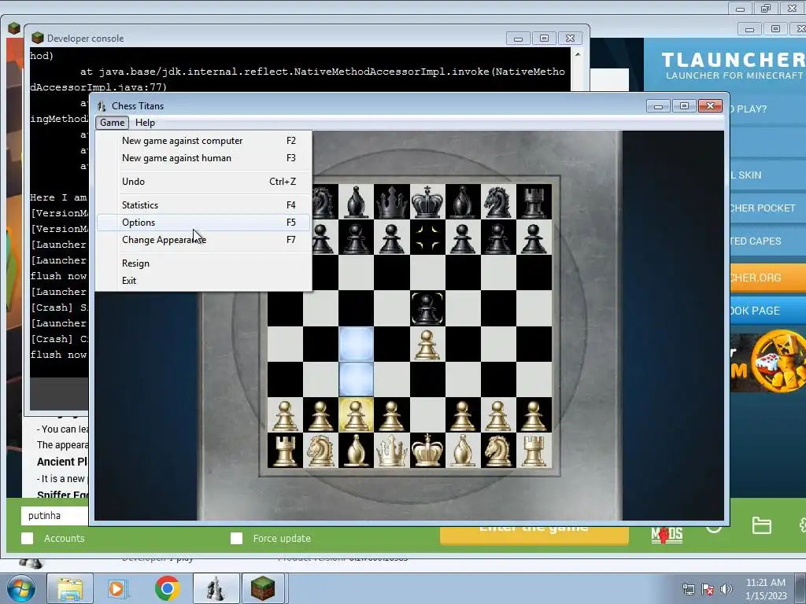Choose New game against computer
This screenshot has height=604, width=806.
pos(204,141)
